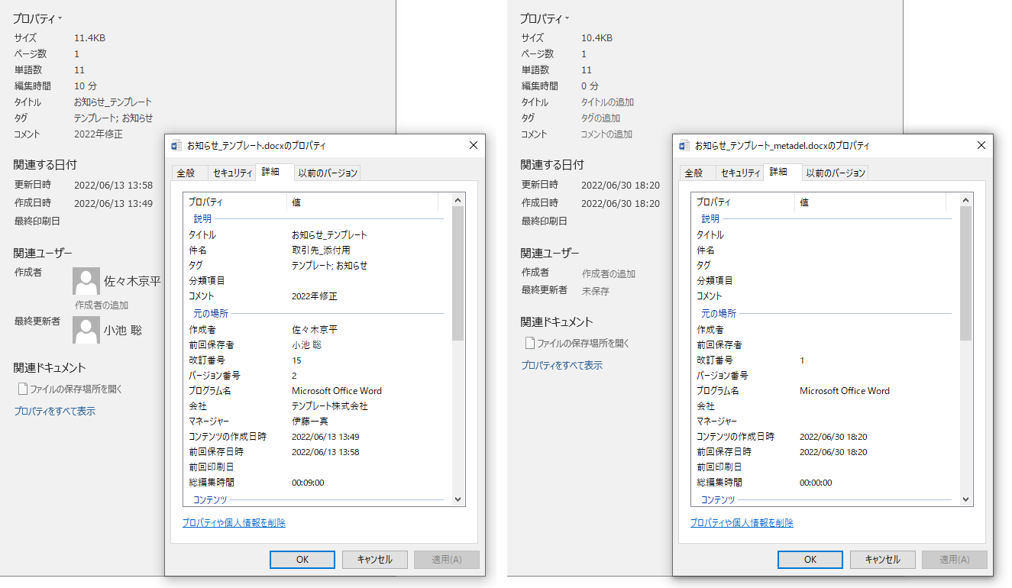Click the タイトルの追加 field

coord(607,102)
